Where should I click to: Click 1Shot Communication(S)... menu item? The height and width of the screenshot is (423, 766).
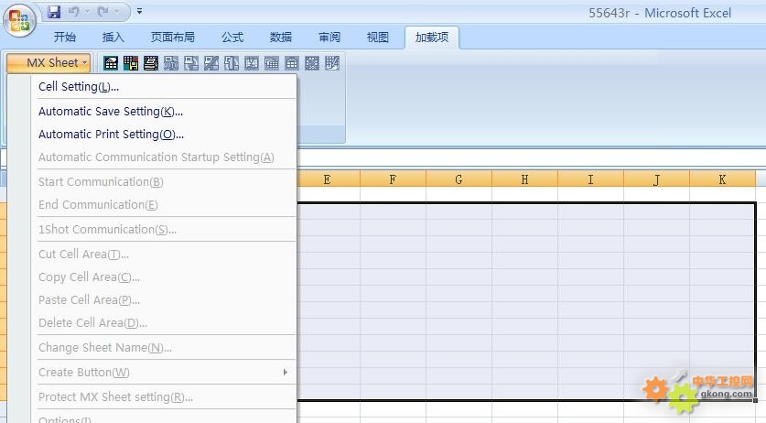[x=166, y=229]
